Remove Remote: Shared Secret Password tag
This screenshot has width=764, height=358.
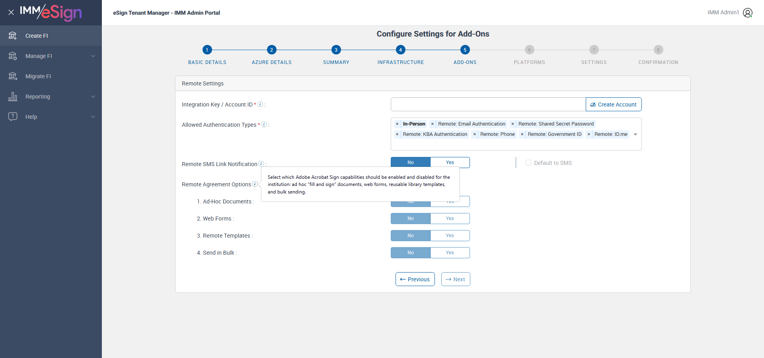[x=513, y=124]
